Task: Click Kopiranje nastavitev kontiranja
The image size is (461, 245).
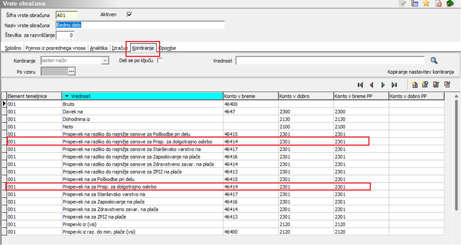Action: click(x=420, y=72)
